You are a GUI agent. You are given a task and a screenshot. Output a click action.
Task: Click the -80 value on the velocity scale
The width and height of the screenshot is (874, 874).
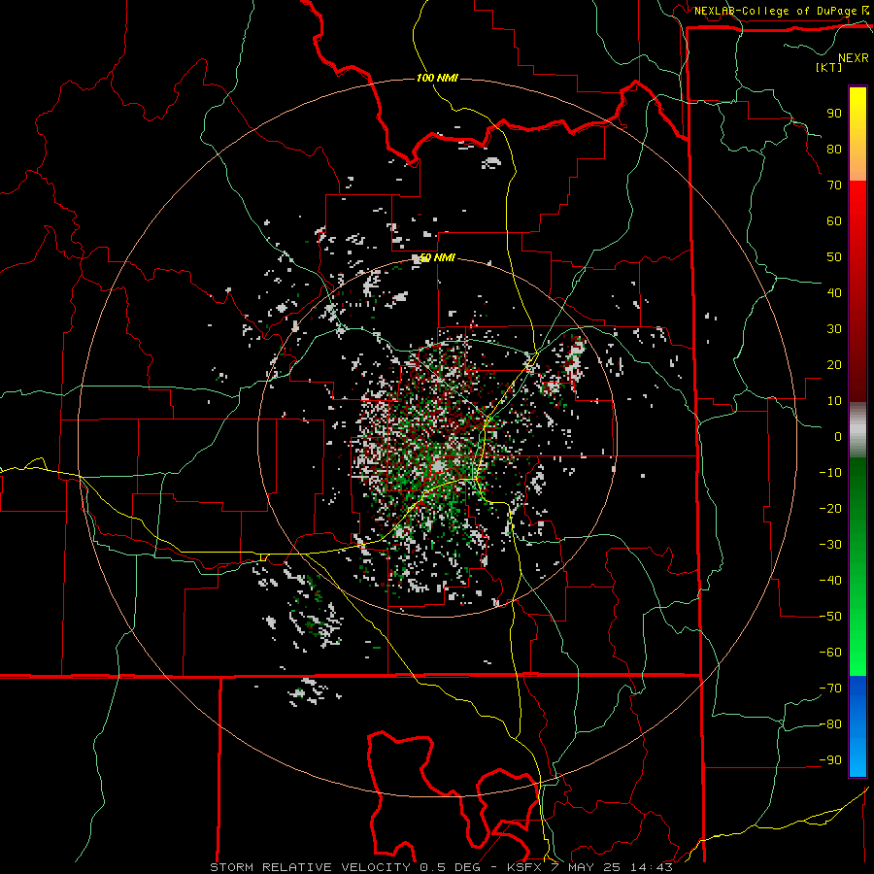pos(830,724)
